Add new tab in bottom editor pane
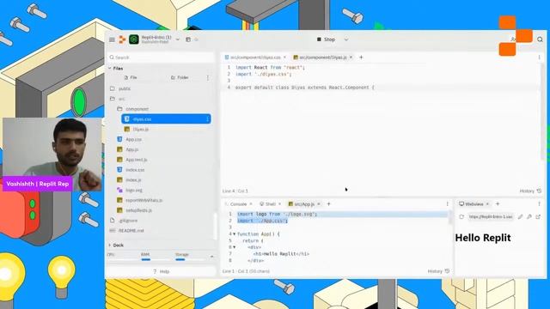 tap(328, 204)
